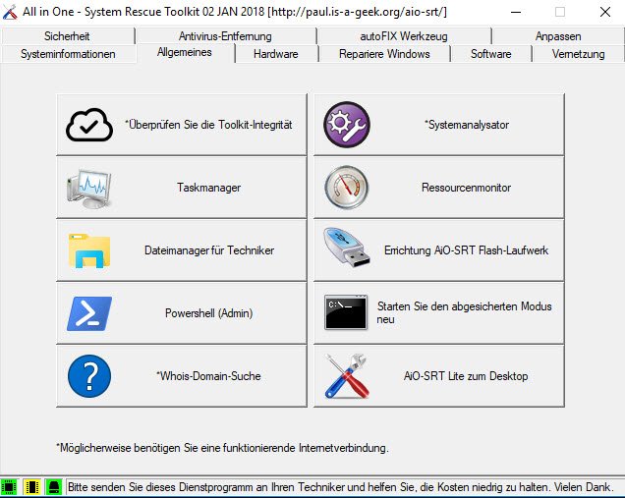The height and width of the screenshot is (498, 625).
Task: Open the Hardware tab
Action: coord(276,54)
